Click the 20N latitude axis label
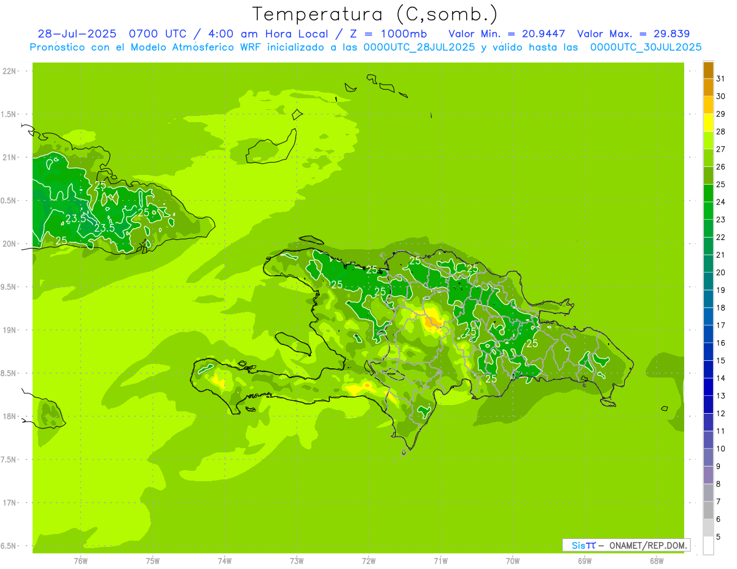Screen dimensions: 737x569 pos(9,244)
